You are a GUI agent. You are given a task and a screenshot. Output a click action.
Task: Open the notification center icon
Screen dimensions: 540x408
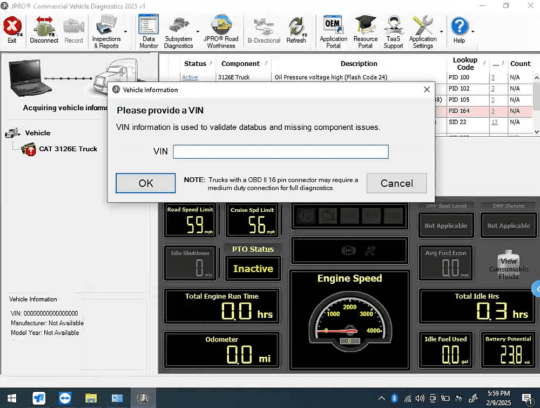(x=526, y=399)
